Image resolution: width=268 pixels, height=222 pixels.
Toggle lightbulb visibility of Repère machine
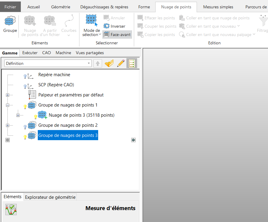pyautogui.click(x=25, y=76)
